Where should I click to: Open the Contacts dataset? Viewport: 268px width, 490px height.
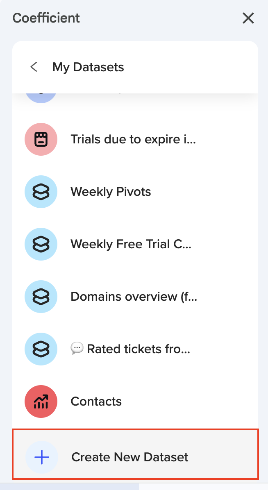click(x=96, y=402)
